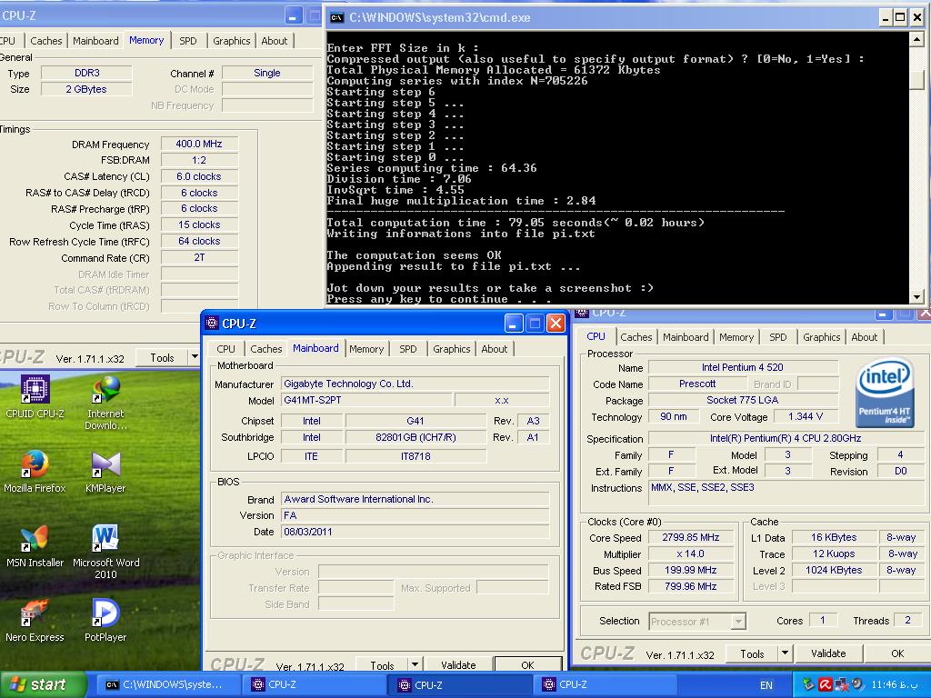Open the Internet Download desktop shortcut

click(x=105, y=403)
